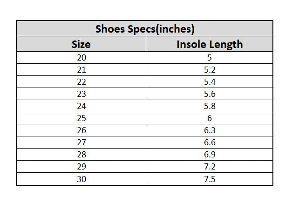This screenshot has width=292, height=210.
Task: Click the 6.9 insole length cell
Action: (210, 155)
